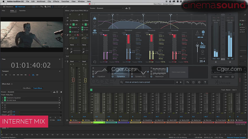The height and width of the screenshot is (139, 248).
Task: Click the Rewind transport button
Action: (18, 75)
